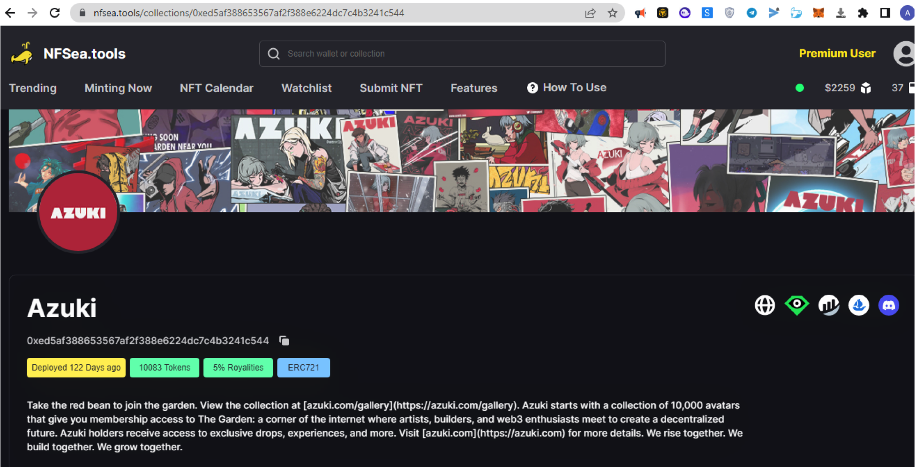The width and height of the screenshot is (915, 467).
Task: Open the Features page
Action: tap(474, 88)
